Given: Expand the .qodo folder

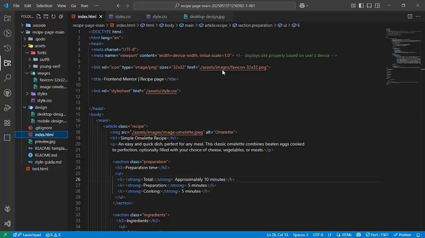Looking at the screenshot, I should tap(25, 39).
